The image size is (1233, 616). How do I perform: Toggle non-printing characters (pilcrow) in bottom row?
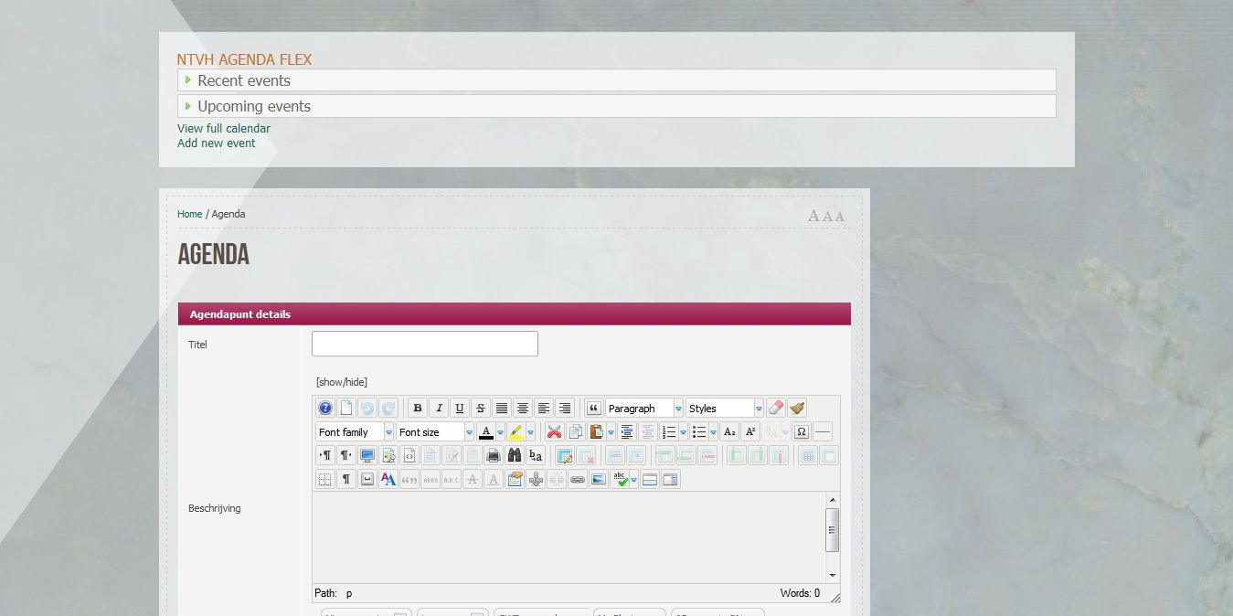(x=346, y=479)
